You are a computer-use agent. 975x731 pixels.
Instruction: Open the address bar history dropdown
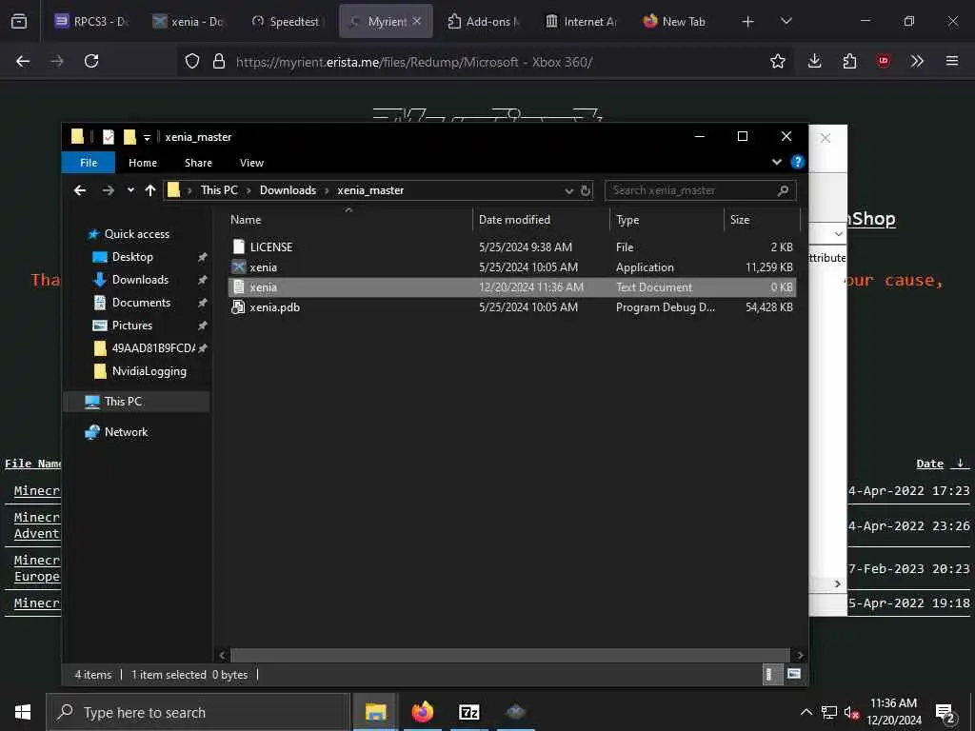click(x=568, y=190)
